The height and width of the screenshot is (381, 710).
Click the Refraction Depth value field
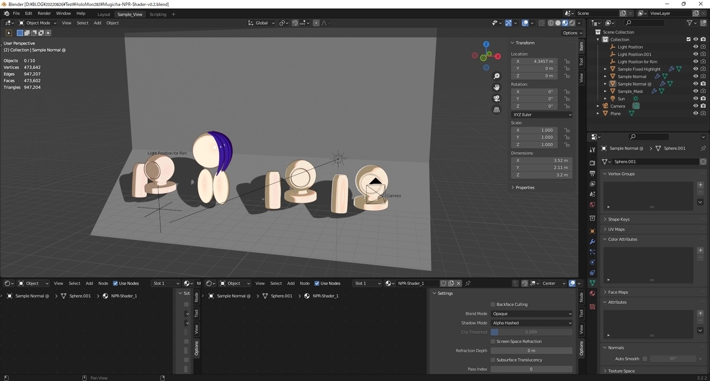[x=531, y=351]
